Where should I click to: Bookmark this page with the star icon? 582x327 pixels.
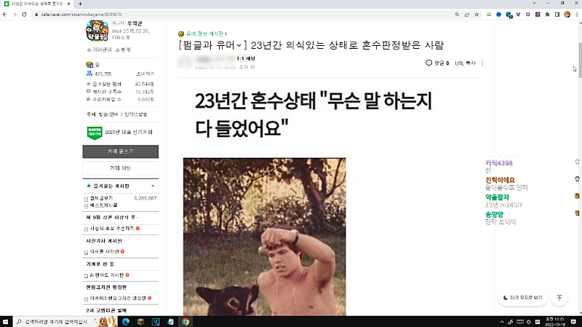point(477,15)
